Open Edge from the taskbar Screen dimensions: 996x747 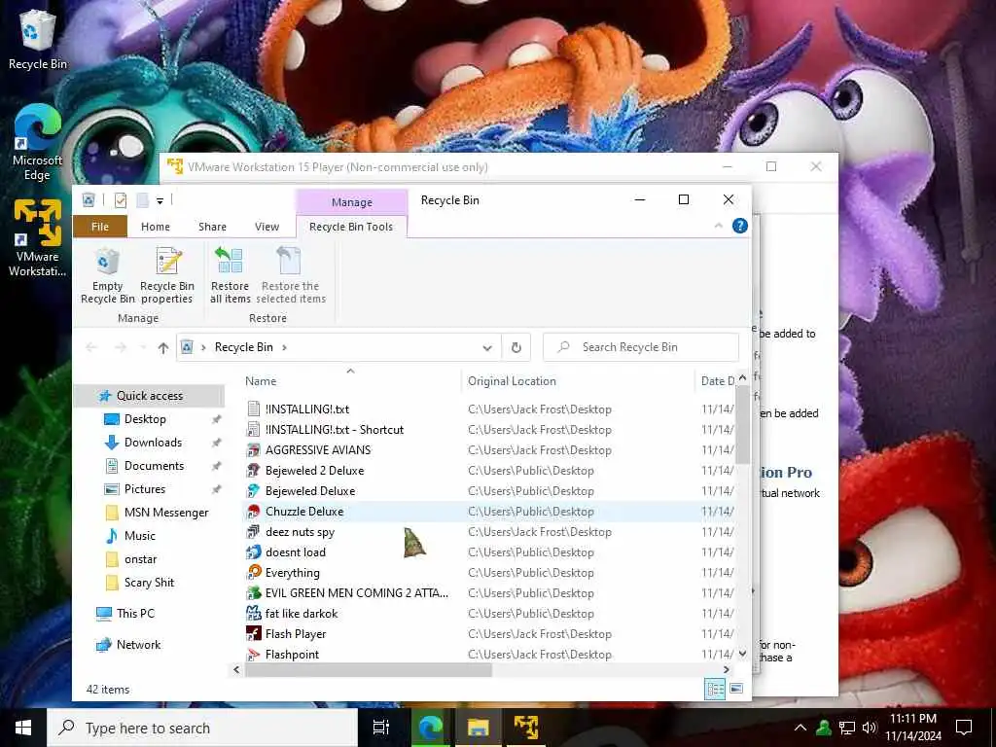430,728
